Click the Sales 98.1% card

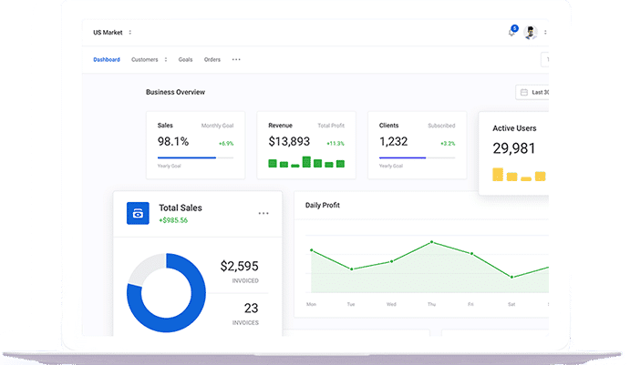coord(195,146)
